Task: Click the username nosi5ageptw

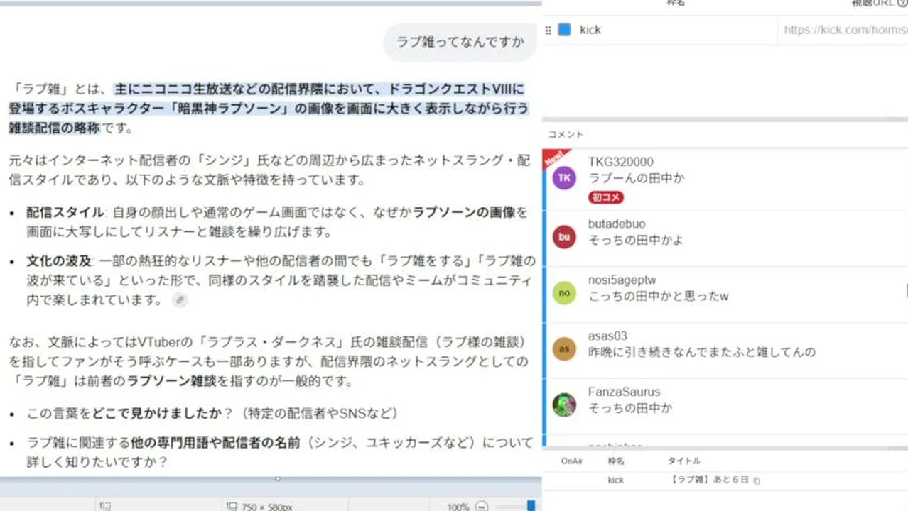Action: click(623, 280)
